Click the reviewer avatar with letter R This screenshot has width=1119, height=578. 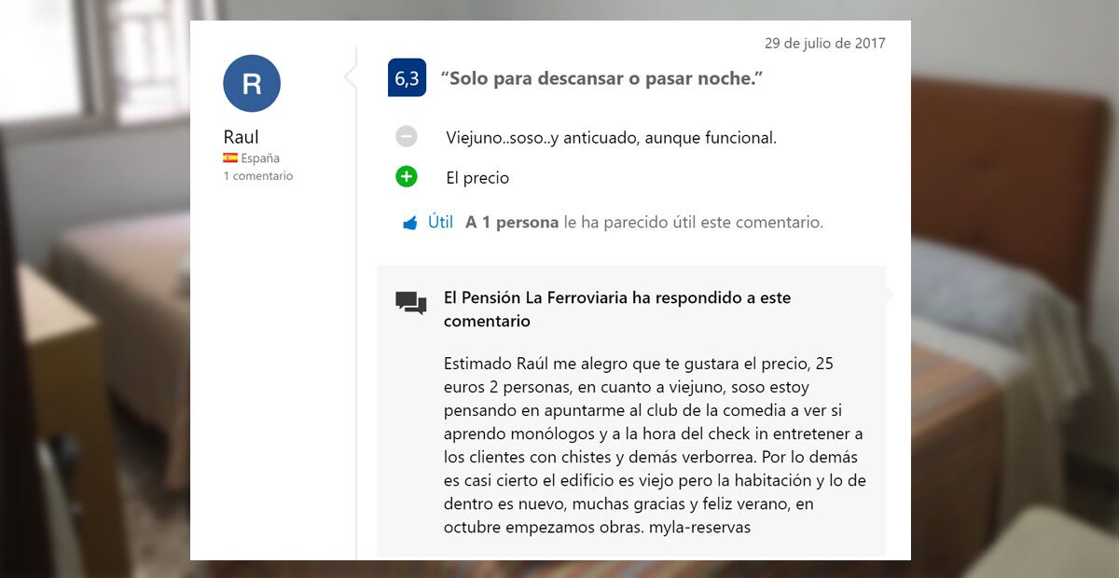tap(251, 84)
